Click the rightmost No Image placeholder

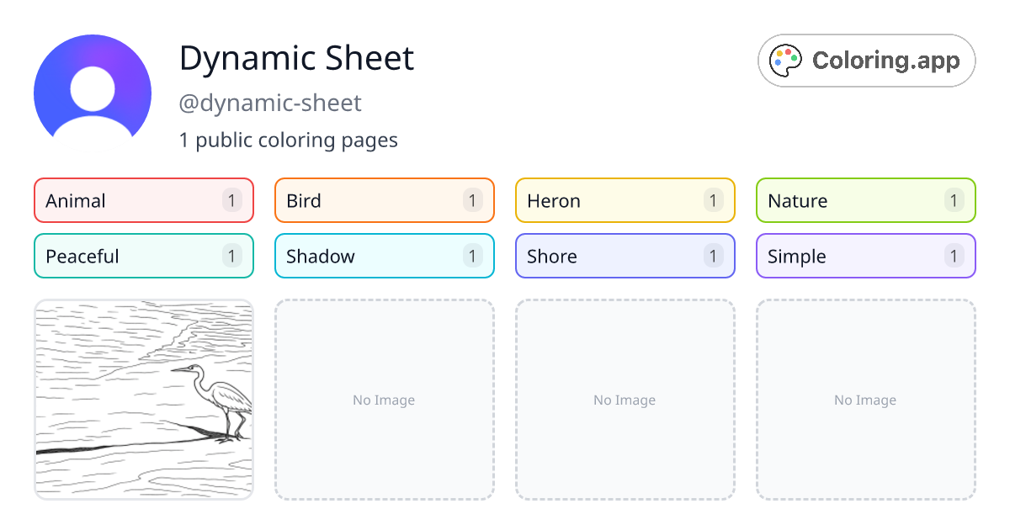(x=865, y=400)
